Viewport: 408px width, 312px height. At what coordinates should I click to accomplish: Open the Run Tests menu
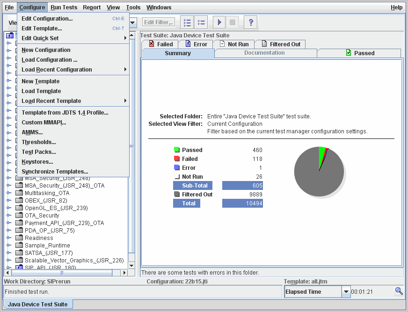click(64, 7)
